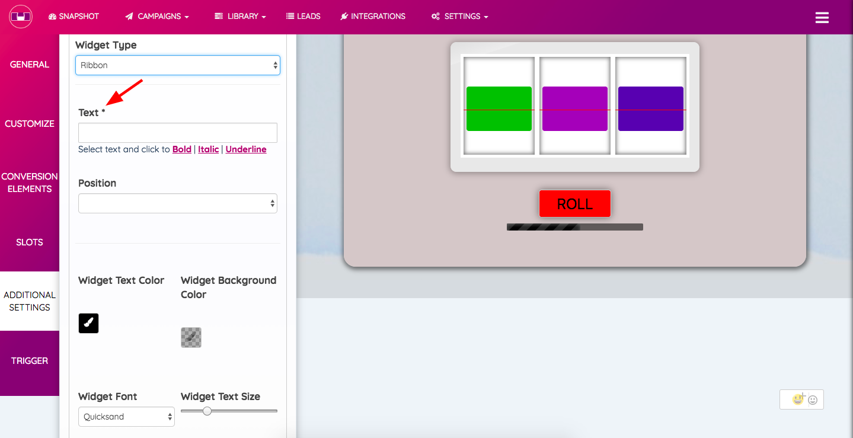This screenshot has width=853, height=438.
Task: Open the Conversion Elements tab
Action: (x=30, y=183)
